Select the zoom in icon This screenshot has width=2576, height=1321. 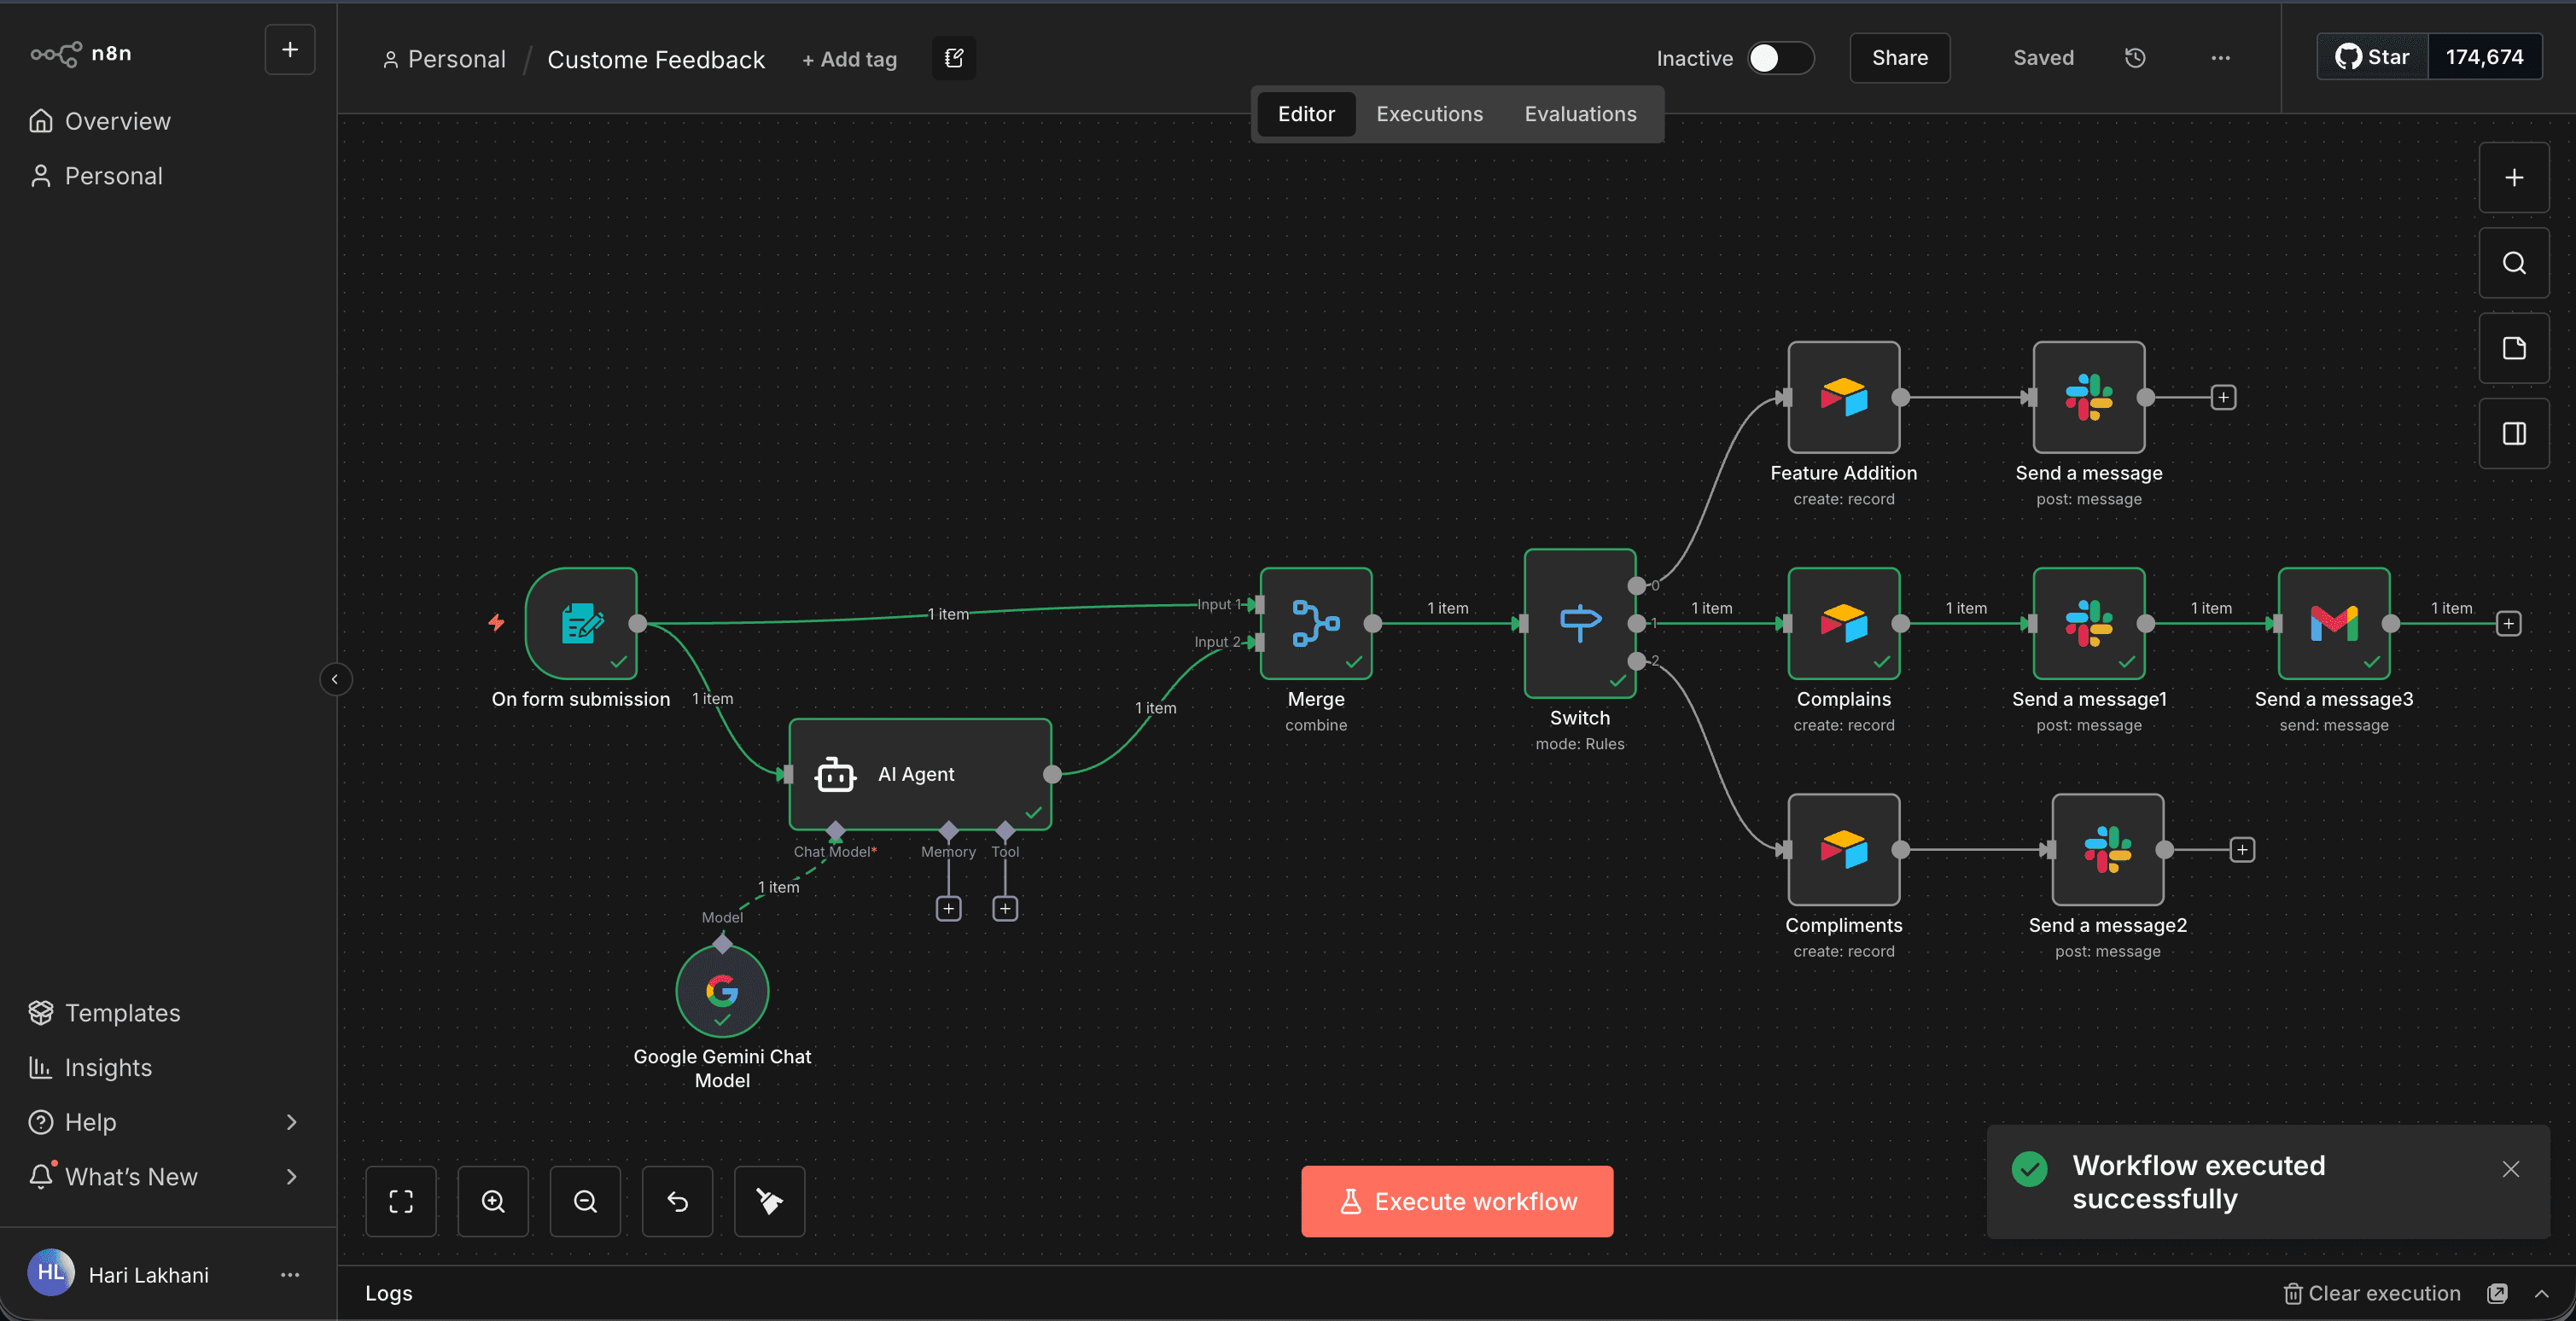coord(493,1201)
